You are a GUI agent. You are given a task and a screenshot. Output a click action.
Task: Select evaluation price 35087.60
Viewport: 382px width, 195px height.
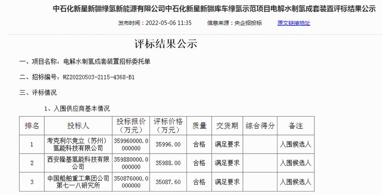click(168, 182)
